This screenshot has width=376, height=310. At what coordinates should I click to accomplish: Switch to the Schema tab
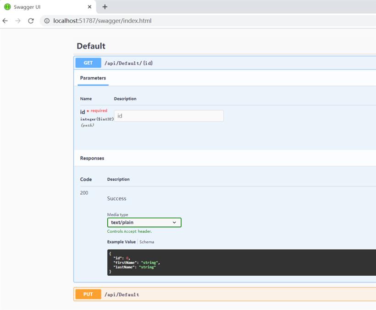point(147,242)
